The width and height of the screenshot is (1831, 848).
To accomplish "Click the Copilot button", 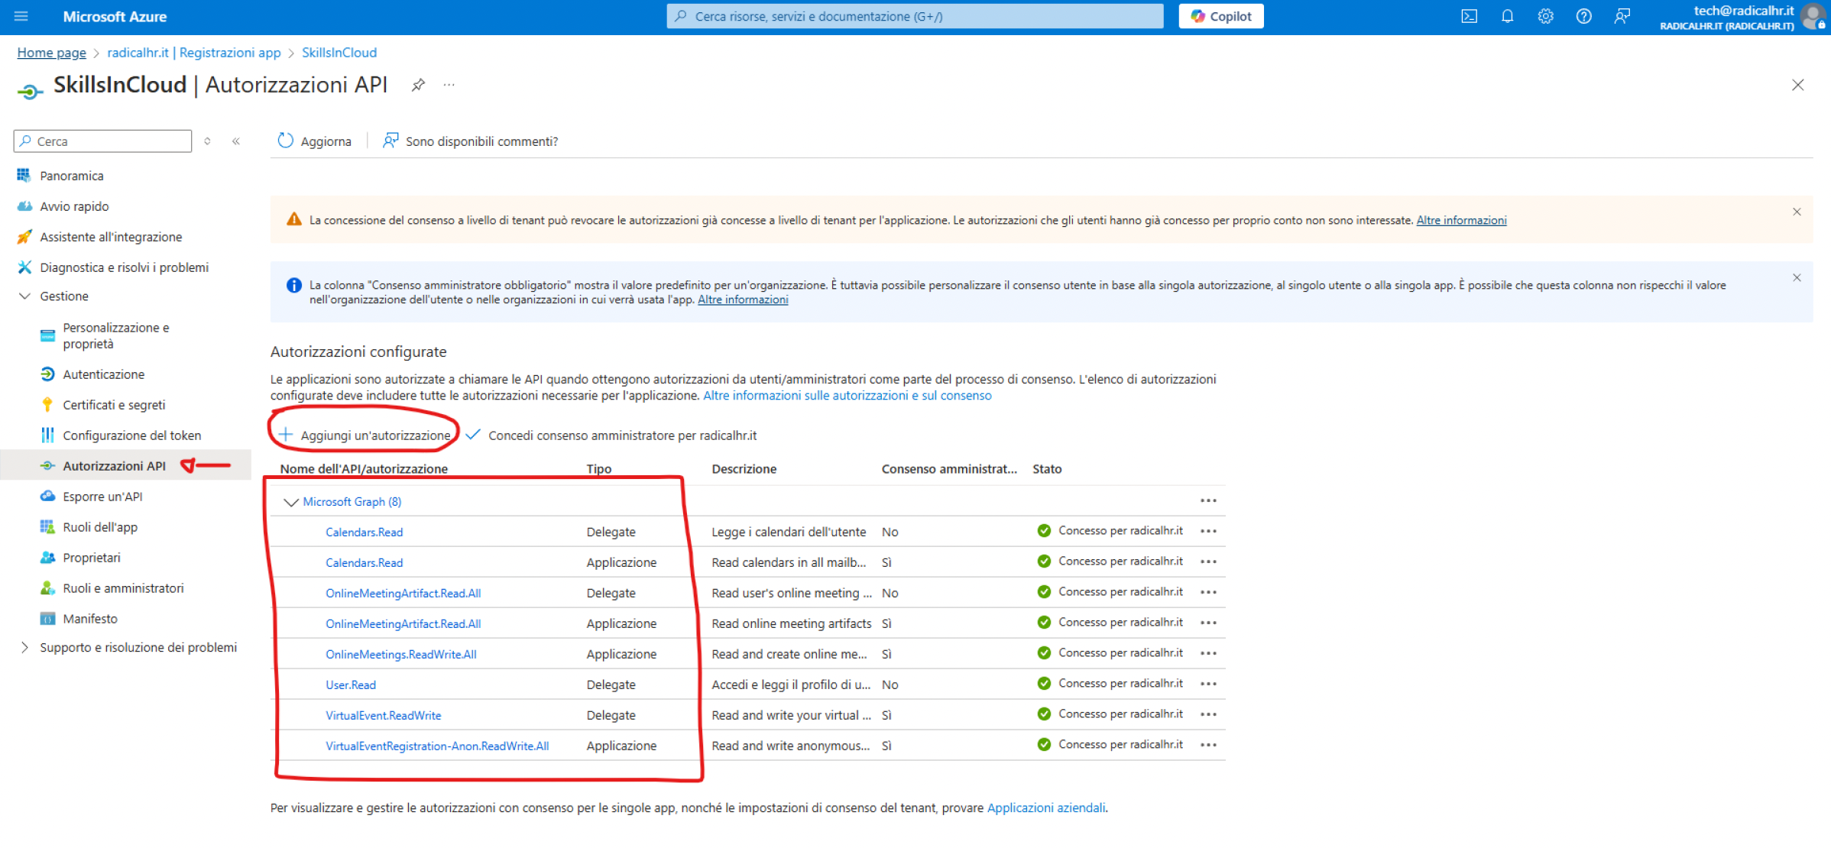I will pyautogui.click(x=1220, y=16).
